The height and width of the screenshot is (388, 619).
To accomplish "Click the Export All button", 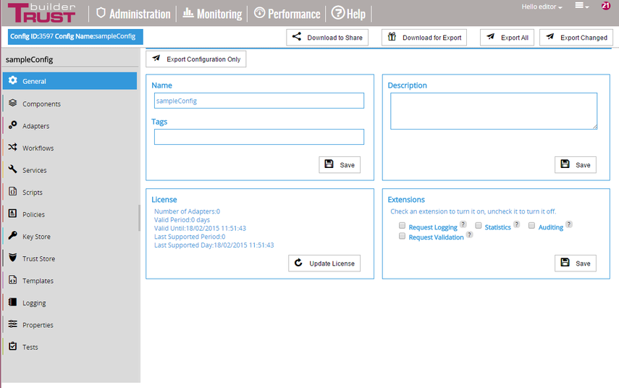I will pyautogui.click(x=507, y=38).
